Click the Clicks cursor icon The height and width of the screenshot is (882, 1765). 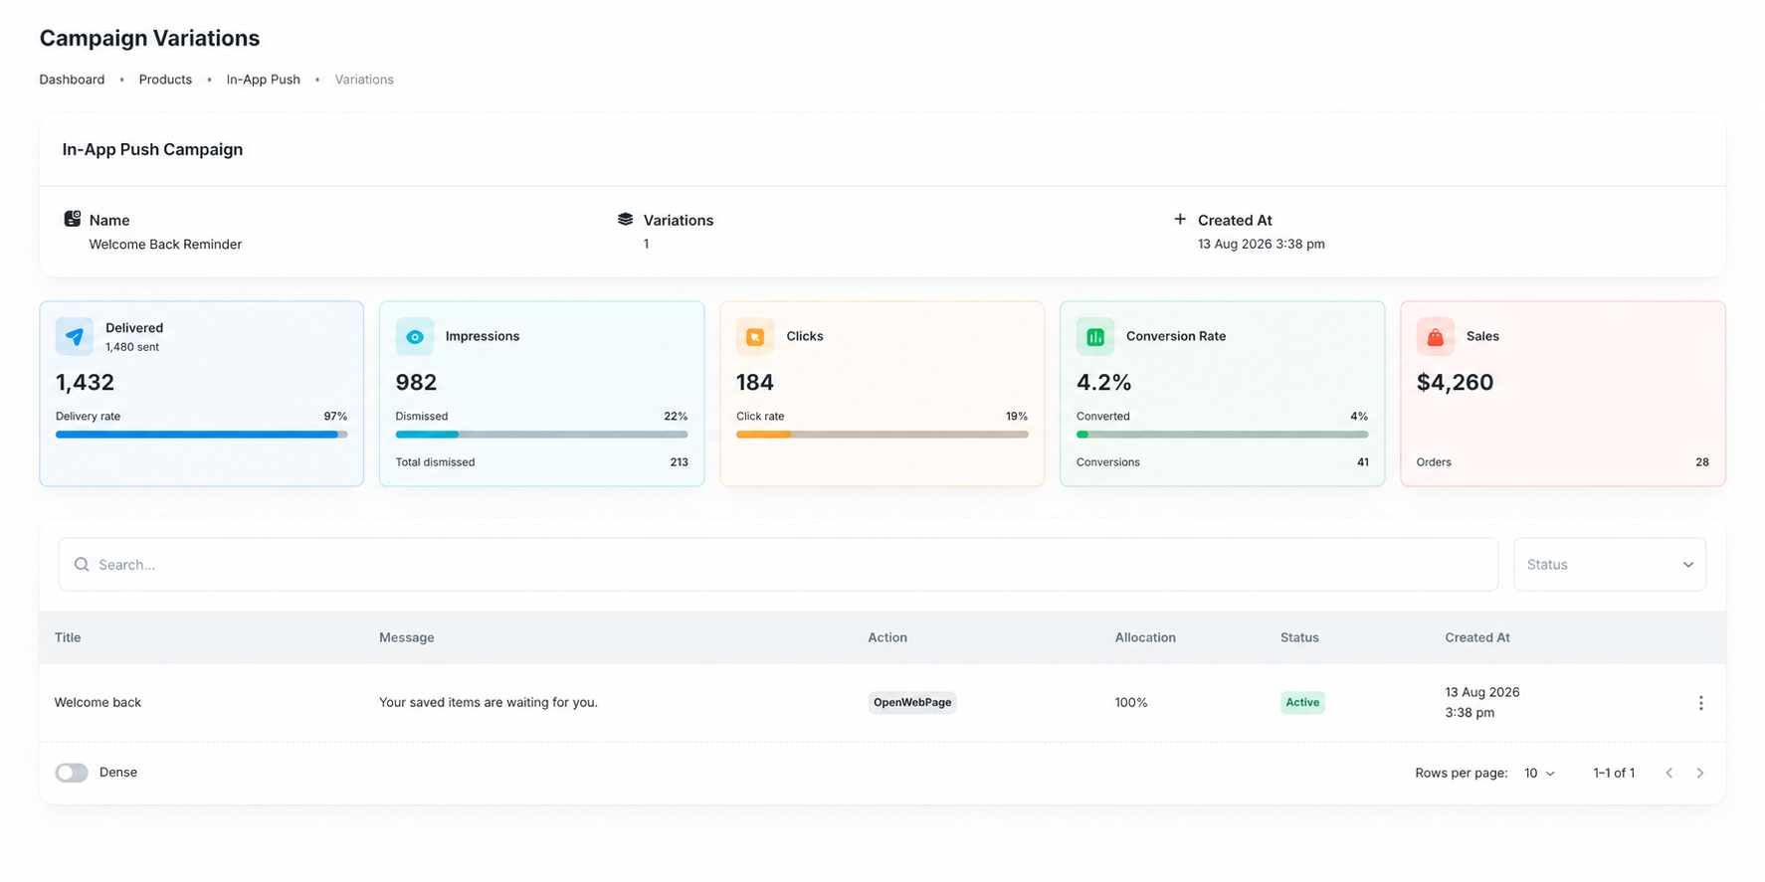(755, 336)
